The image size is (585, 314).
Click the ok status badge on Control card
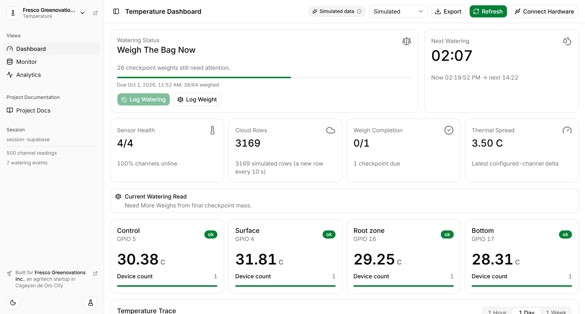tap(211, 234)
